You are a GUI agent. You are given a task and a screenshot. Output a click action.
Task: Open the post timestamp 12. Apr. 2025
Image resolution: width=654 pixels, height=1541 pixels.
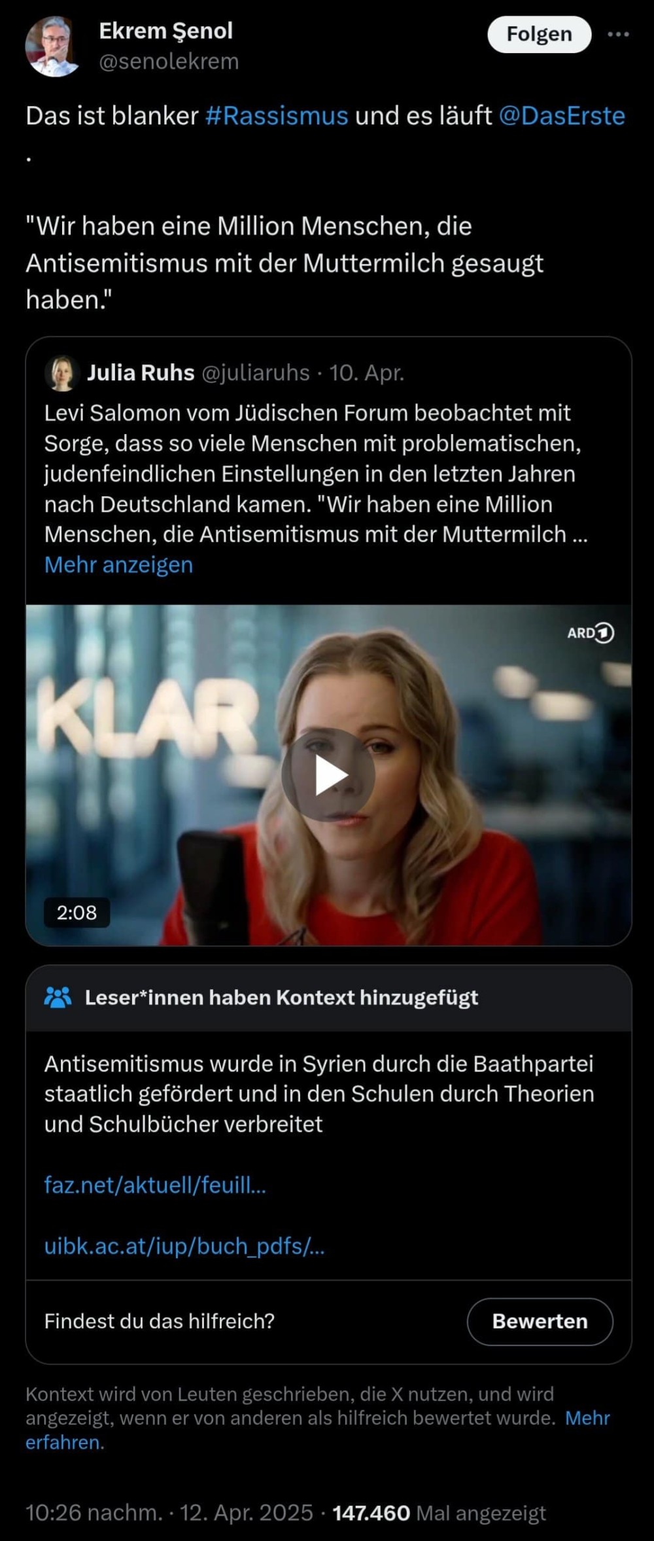click(x=247, y=1512)
